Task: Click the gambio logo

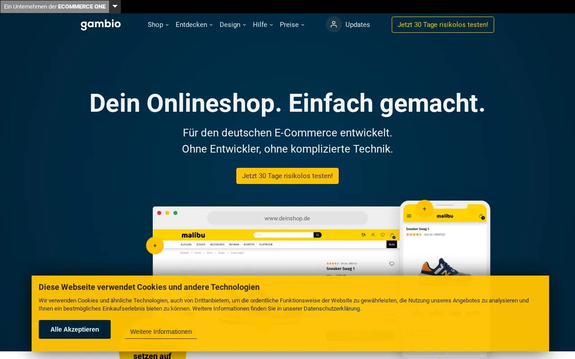Action: tap(101, 25)
